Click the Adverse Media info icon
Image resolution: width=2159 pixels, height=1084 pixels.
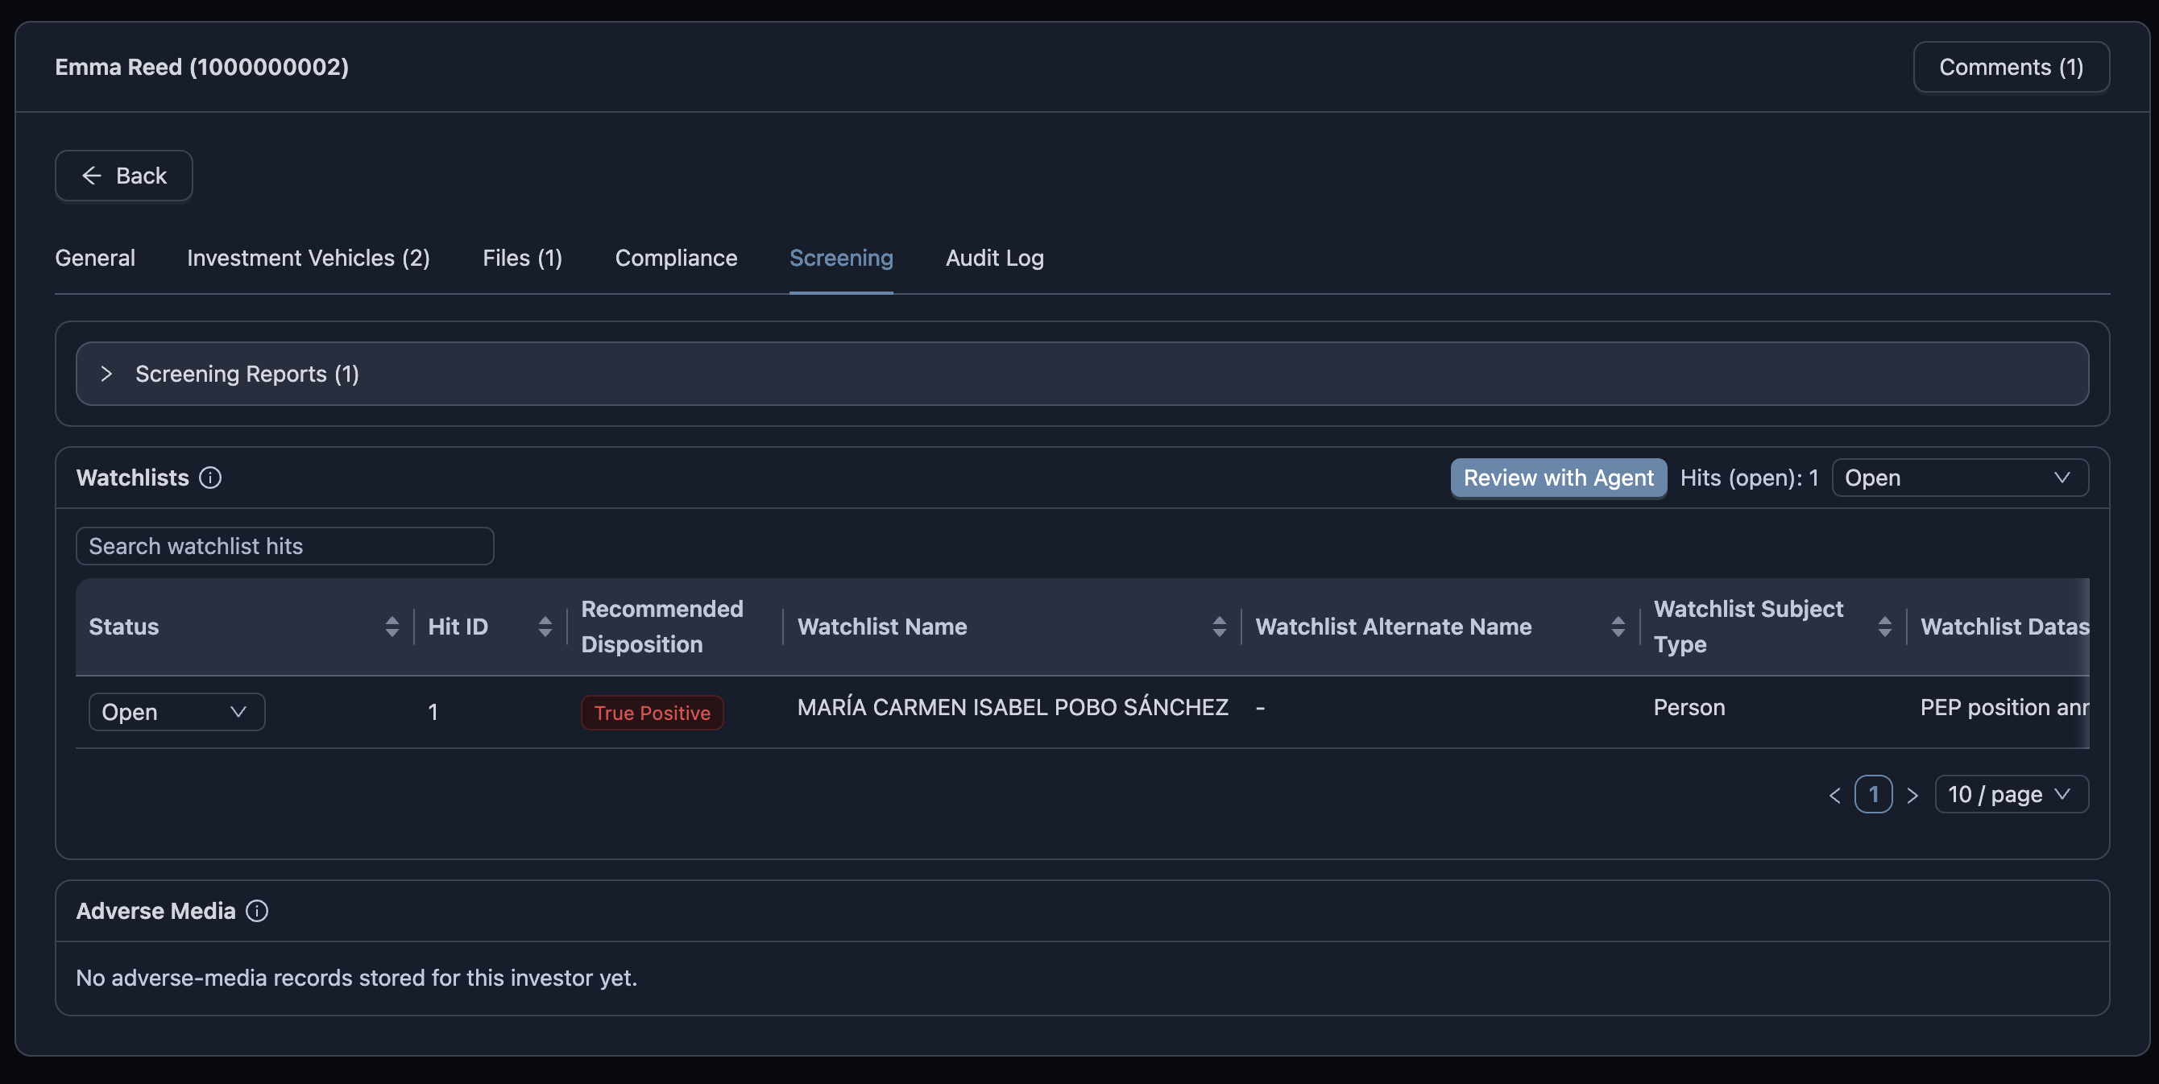coord(256,911)
